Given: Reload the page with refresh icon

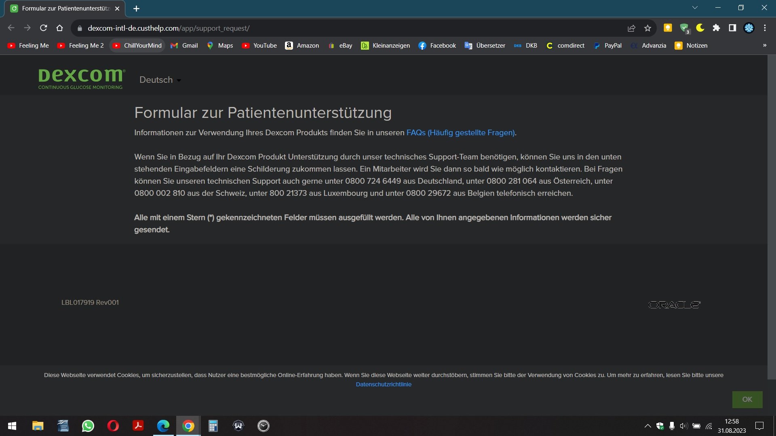Looking at the screenshot, I should pos(44,28).
